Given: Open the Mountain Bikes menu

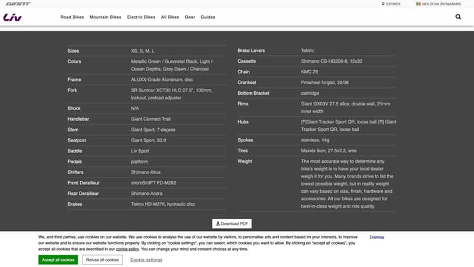Looking at the screenshot, I should click(x=105, y=17).
